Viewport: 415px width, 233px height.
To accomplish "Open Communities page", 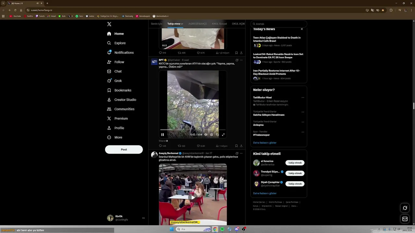I will 120,109.
